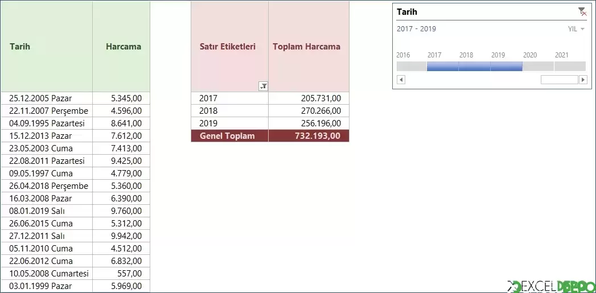Click the timeline scroll right arrow
The height and width of the screenshot is (293, 596).
[x=583, y=80]
